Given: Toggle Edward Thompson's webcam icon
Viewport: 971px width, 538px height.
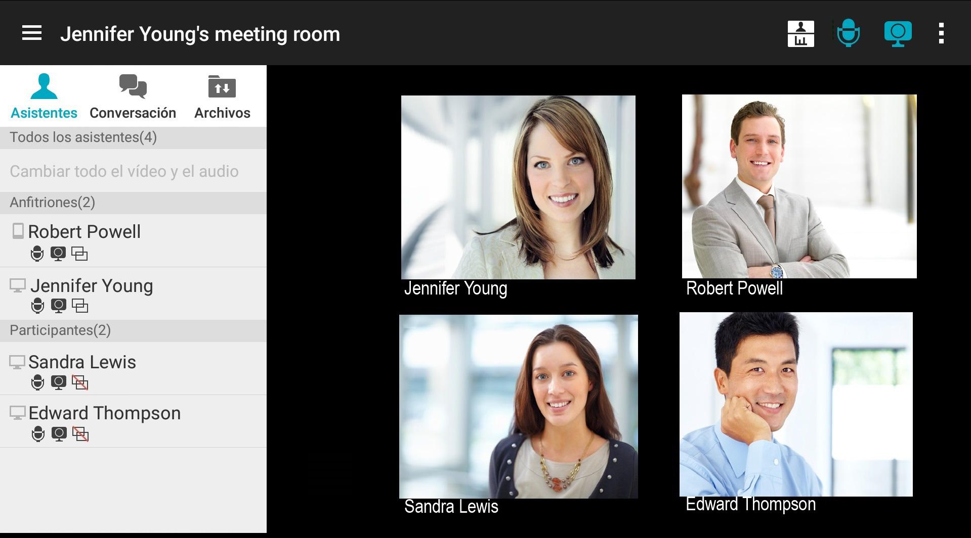Looking at the screenshot, I should (59, 434).
